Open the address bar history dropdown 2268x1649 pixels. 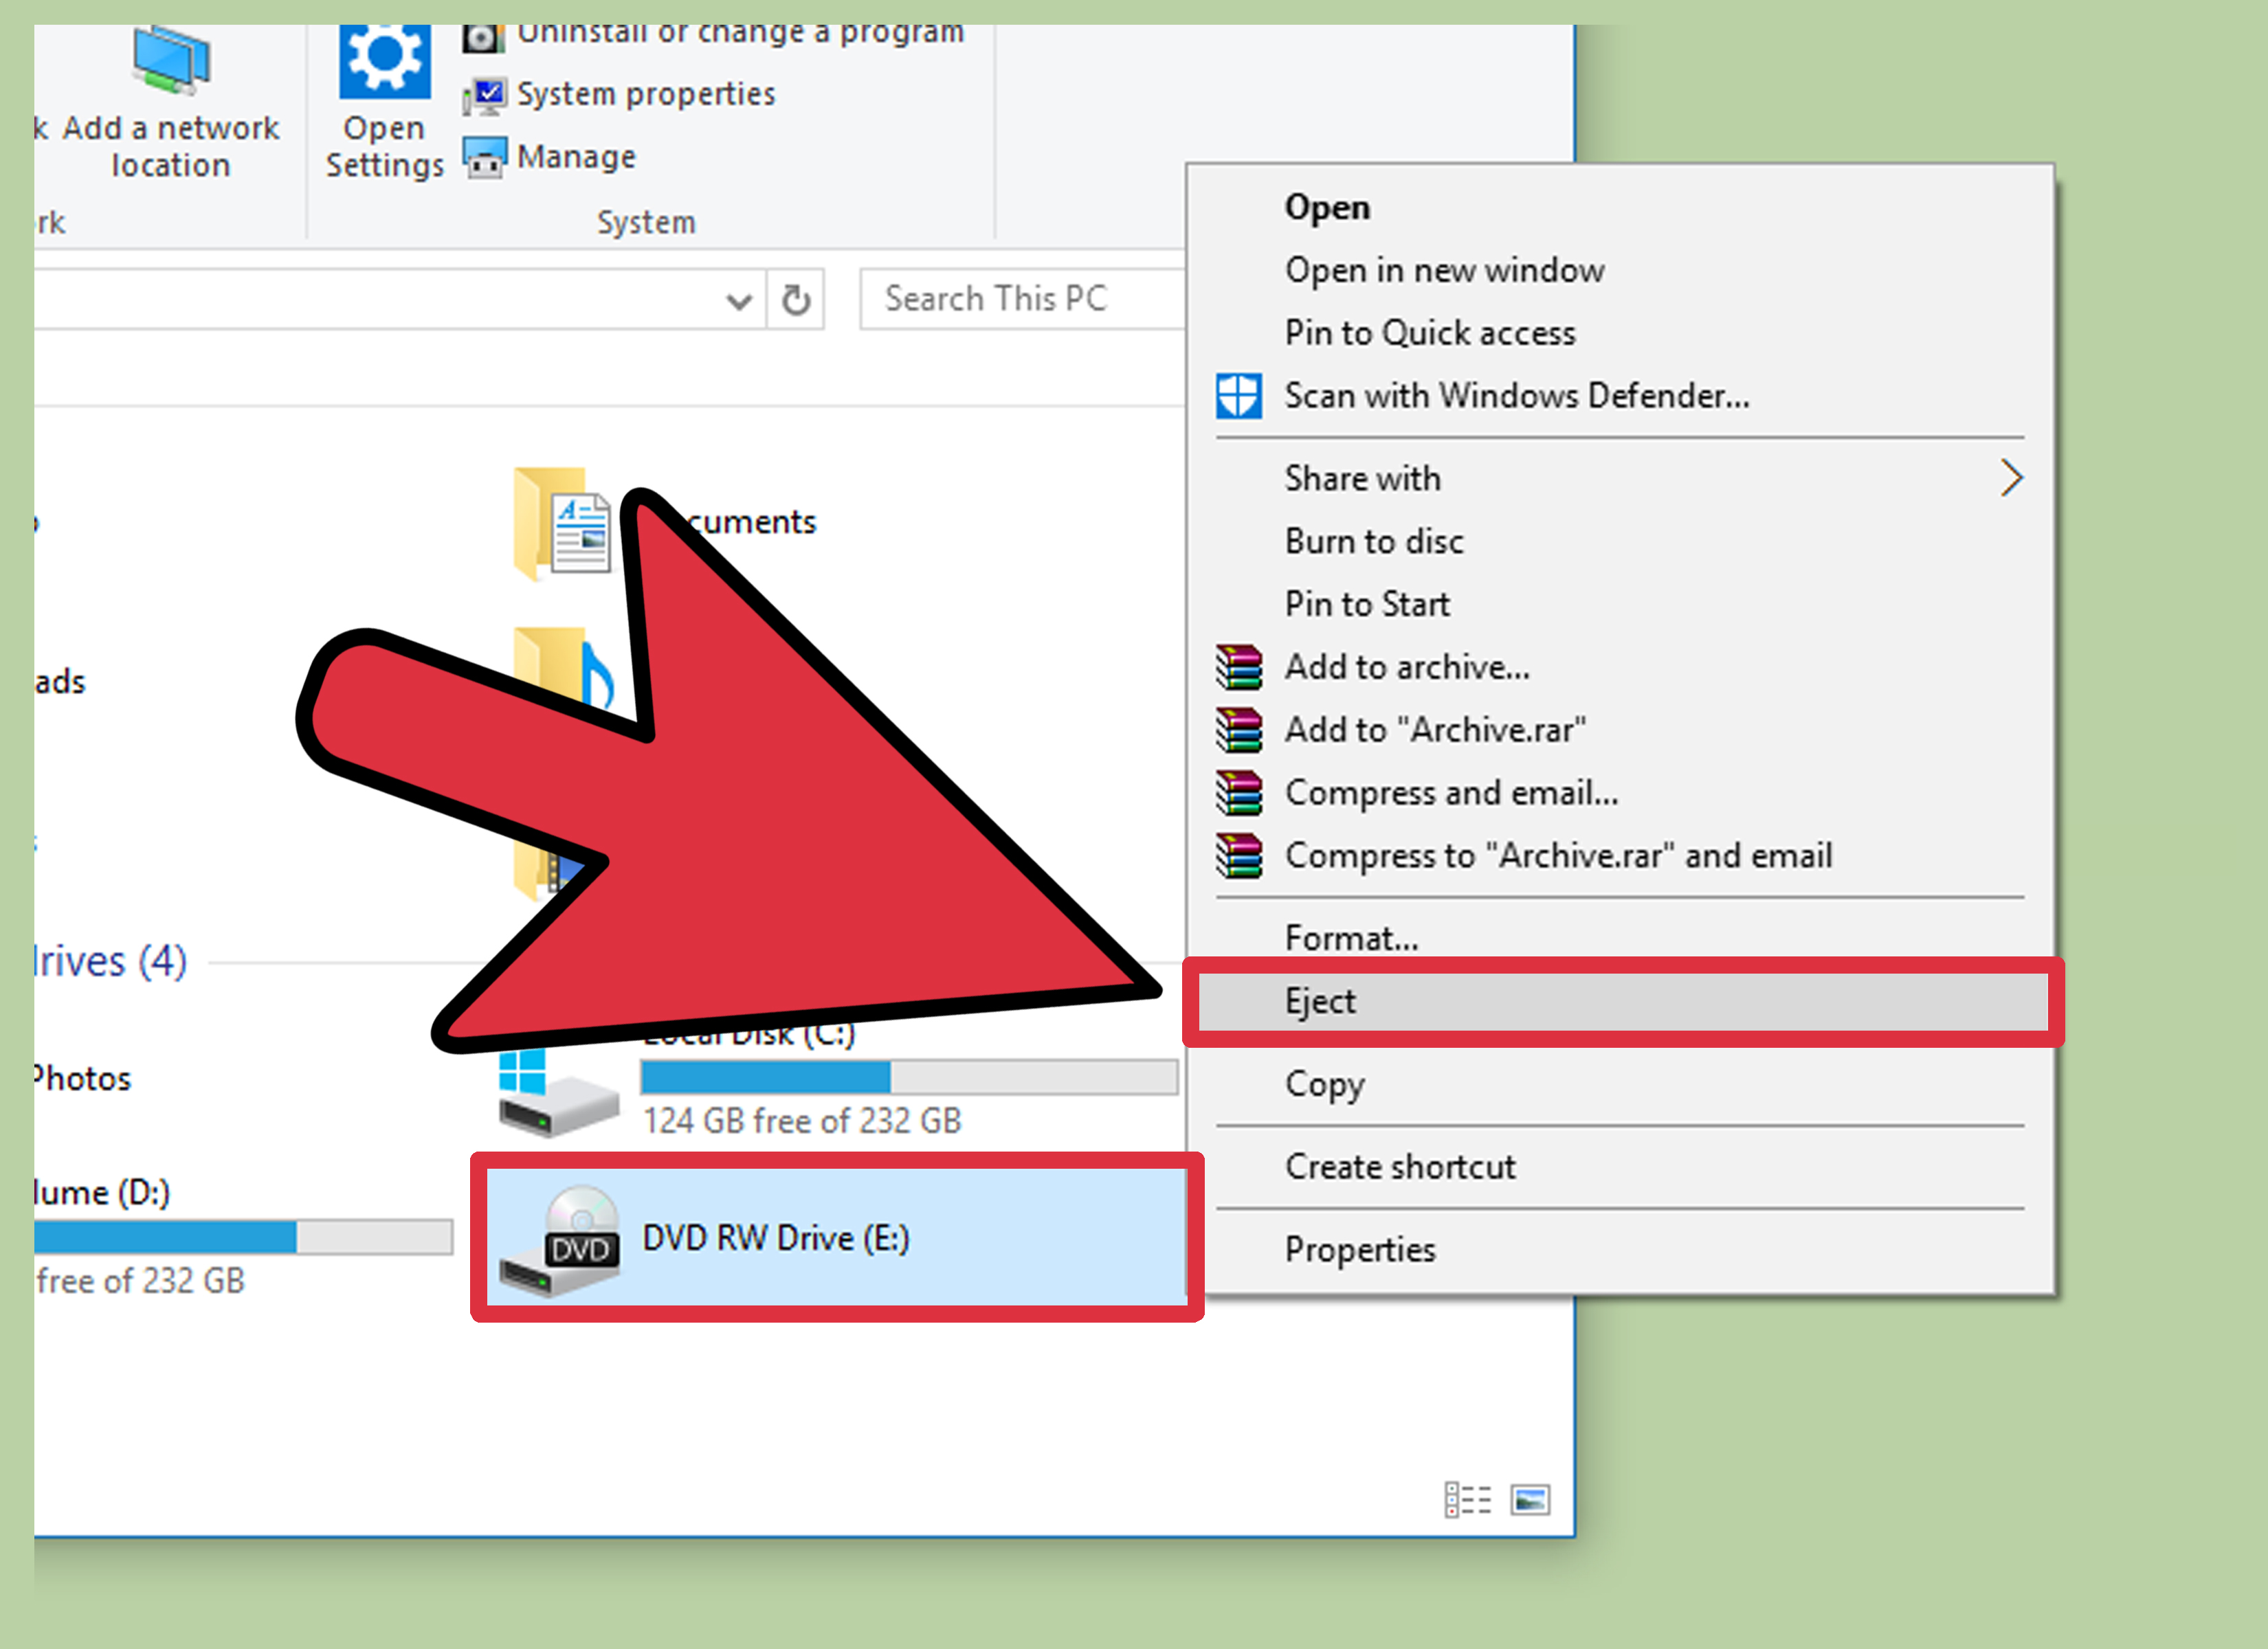[739, 299]
